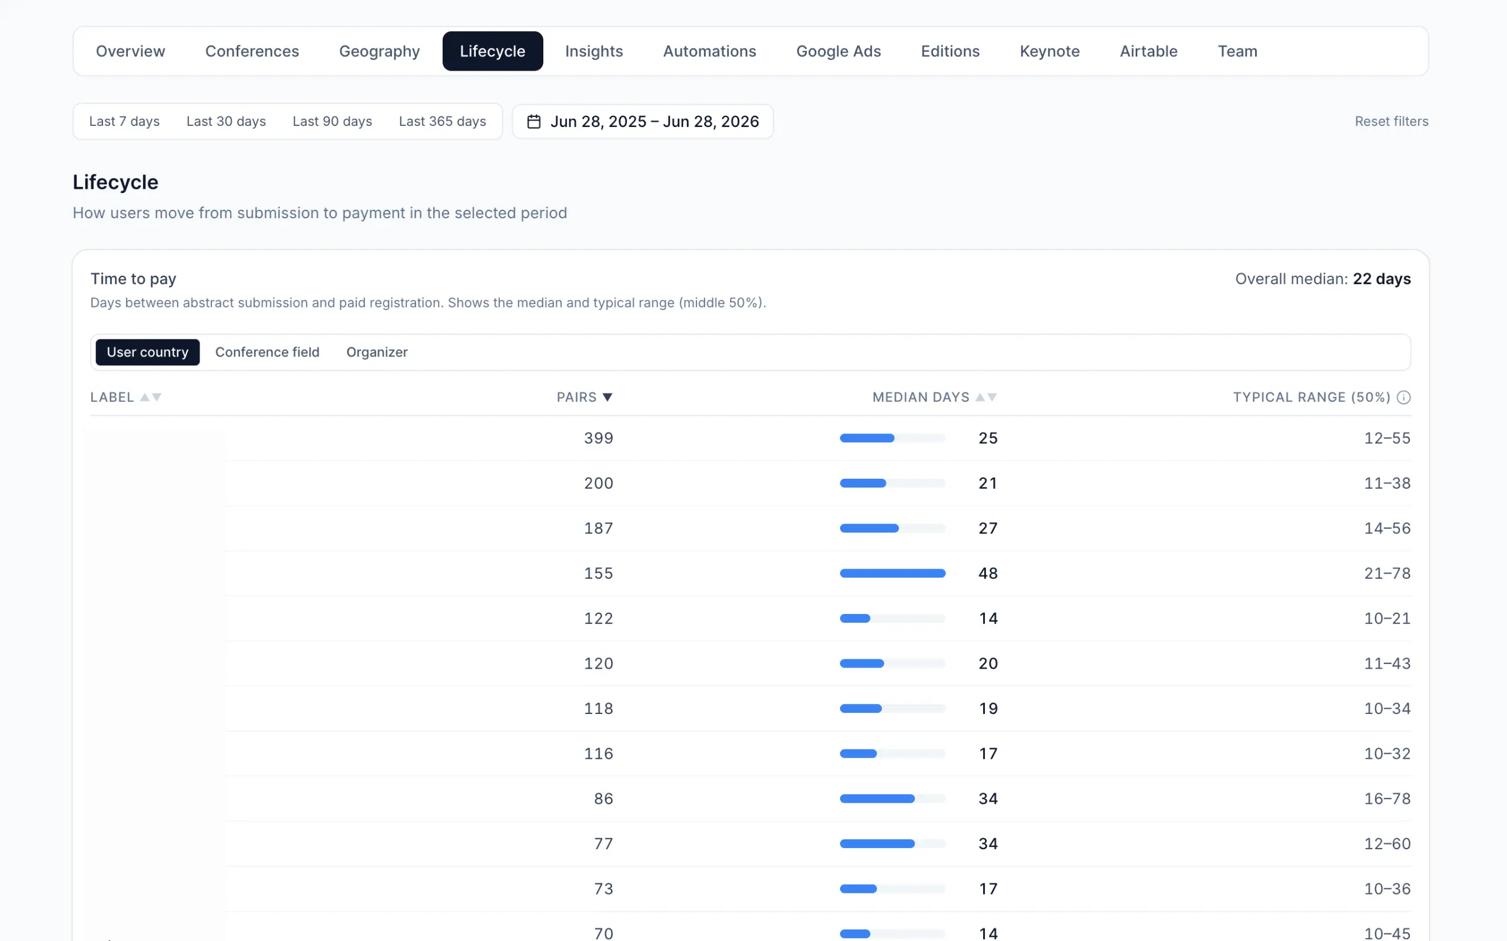Switch to the Conferences tab

pyautogui.click(x=252, y=51)
